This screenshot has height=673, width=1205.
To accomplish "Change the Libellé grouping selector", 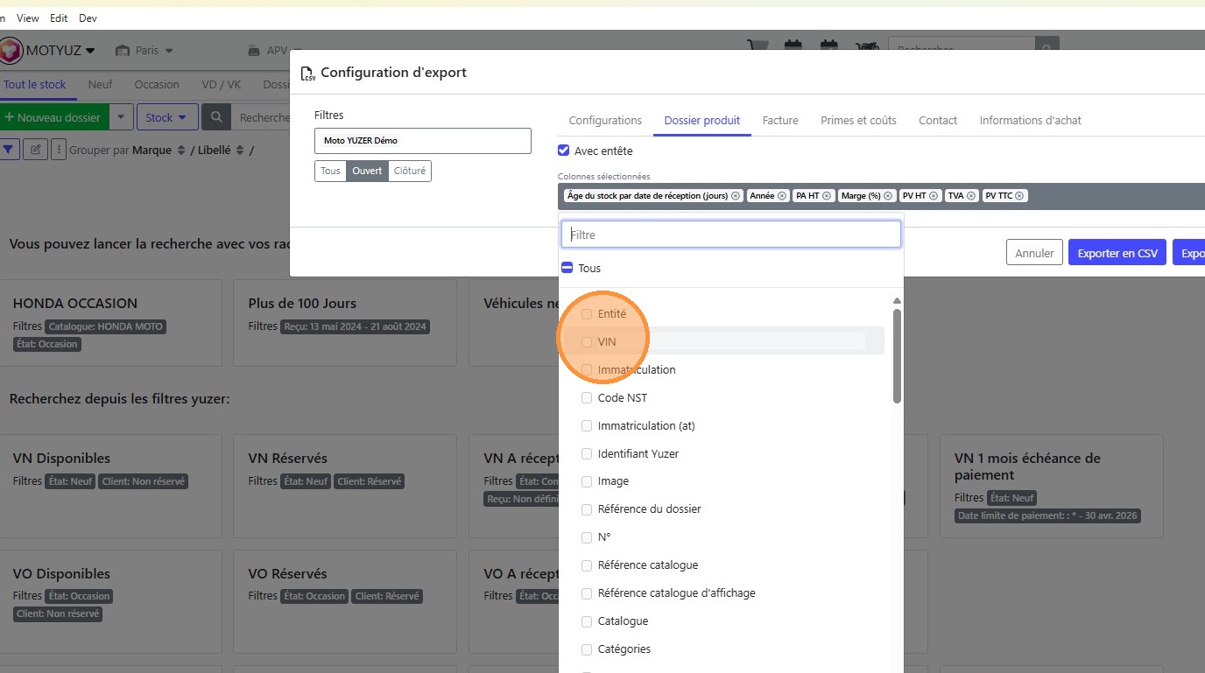I will coord(221,151).
